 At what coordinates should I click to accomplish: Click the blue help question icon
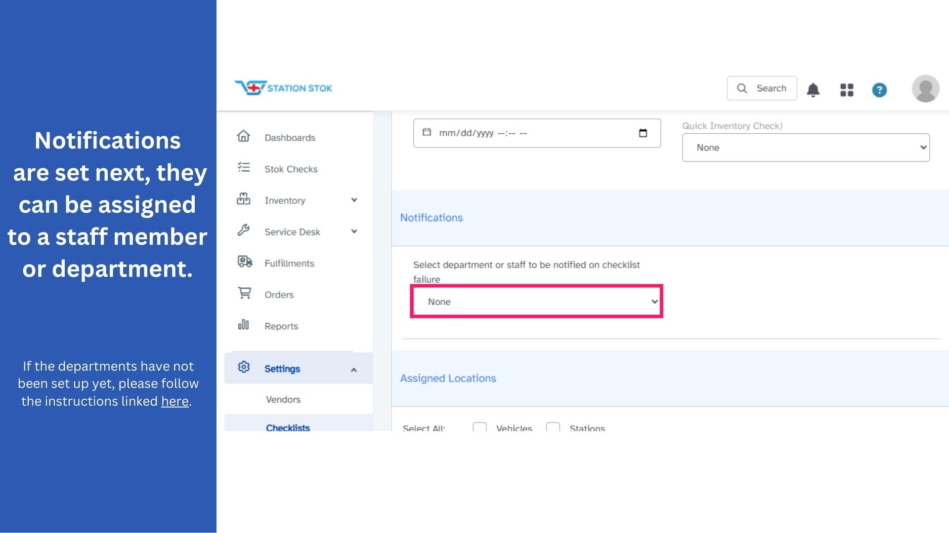point(879,90)
